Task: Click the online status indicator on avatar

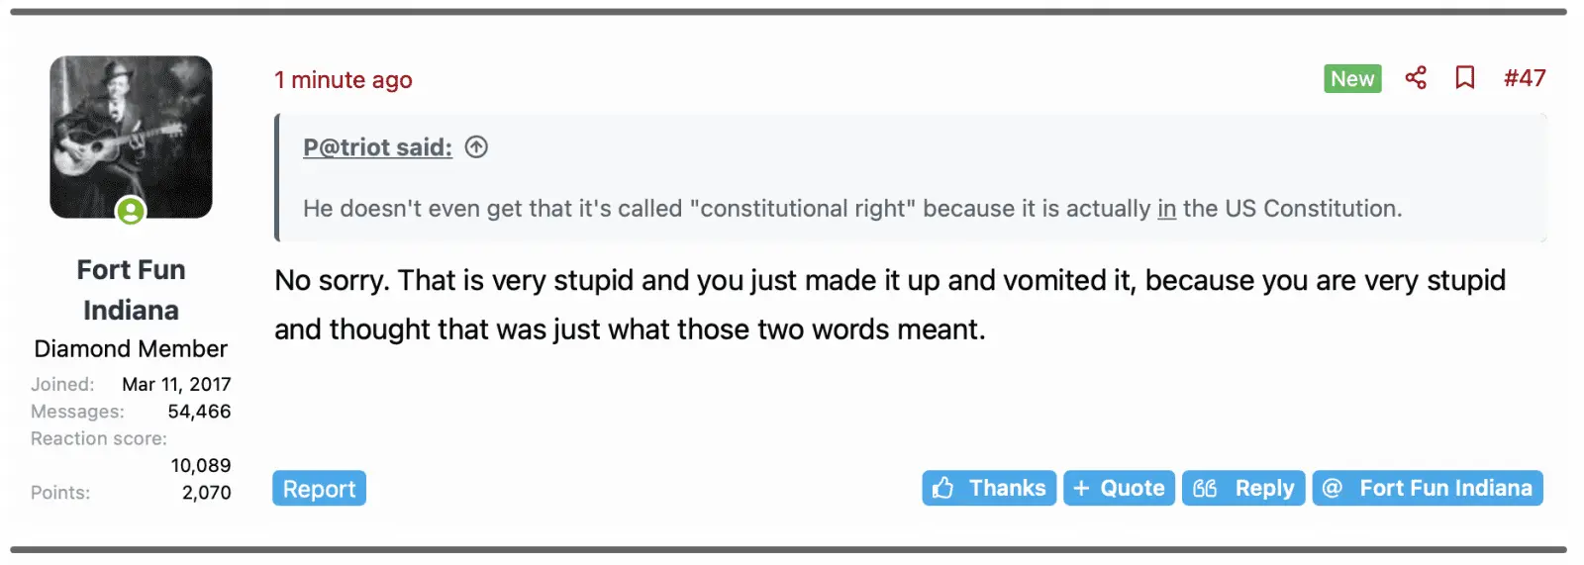Action: [131, 211]
